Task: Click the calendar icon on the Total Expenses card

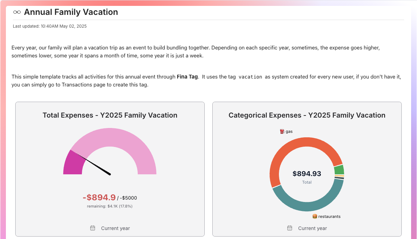Action: [x=92, y=228]
